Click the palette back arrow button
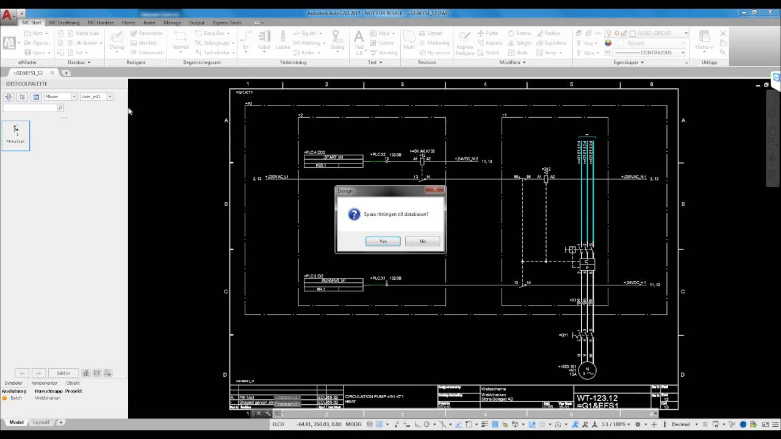 [x=22, y=373]
